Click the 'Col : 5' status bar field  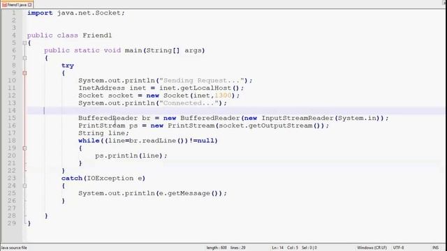[293, 248]
